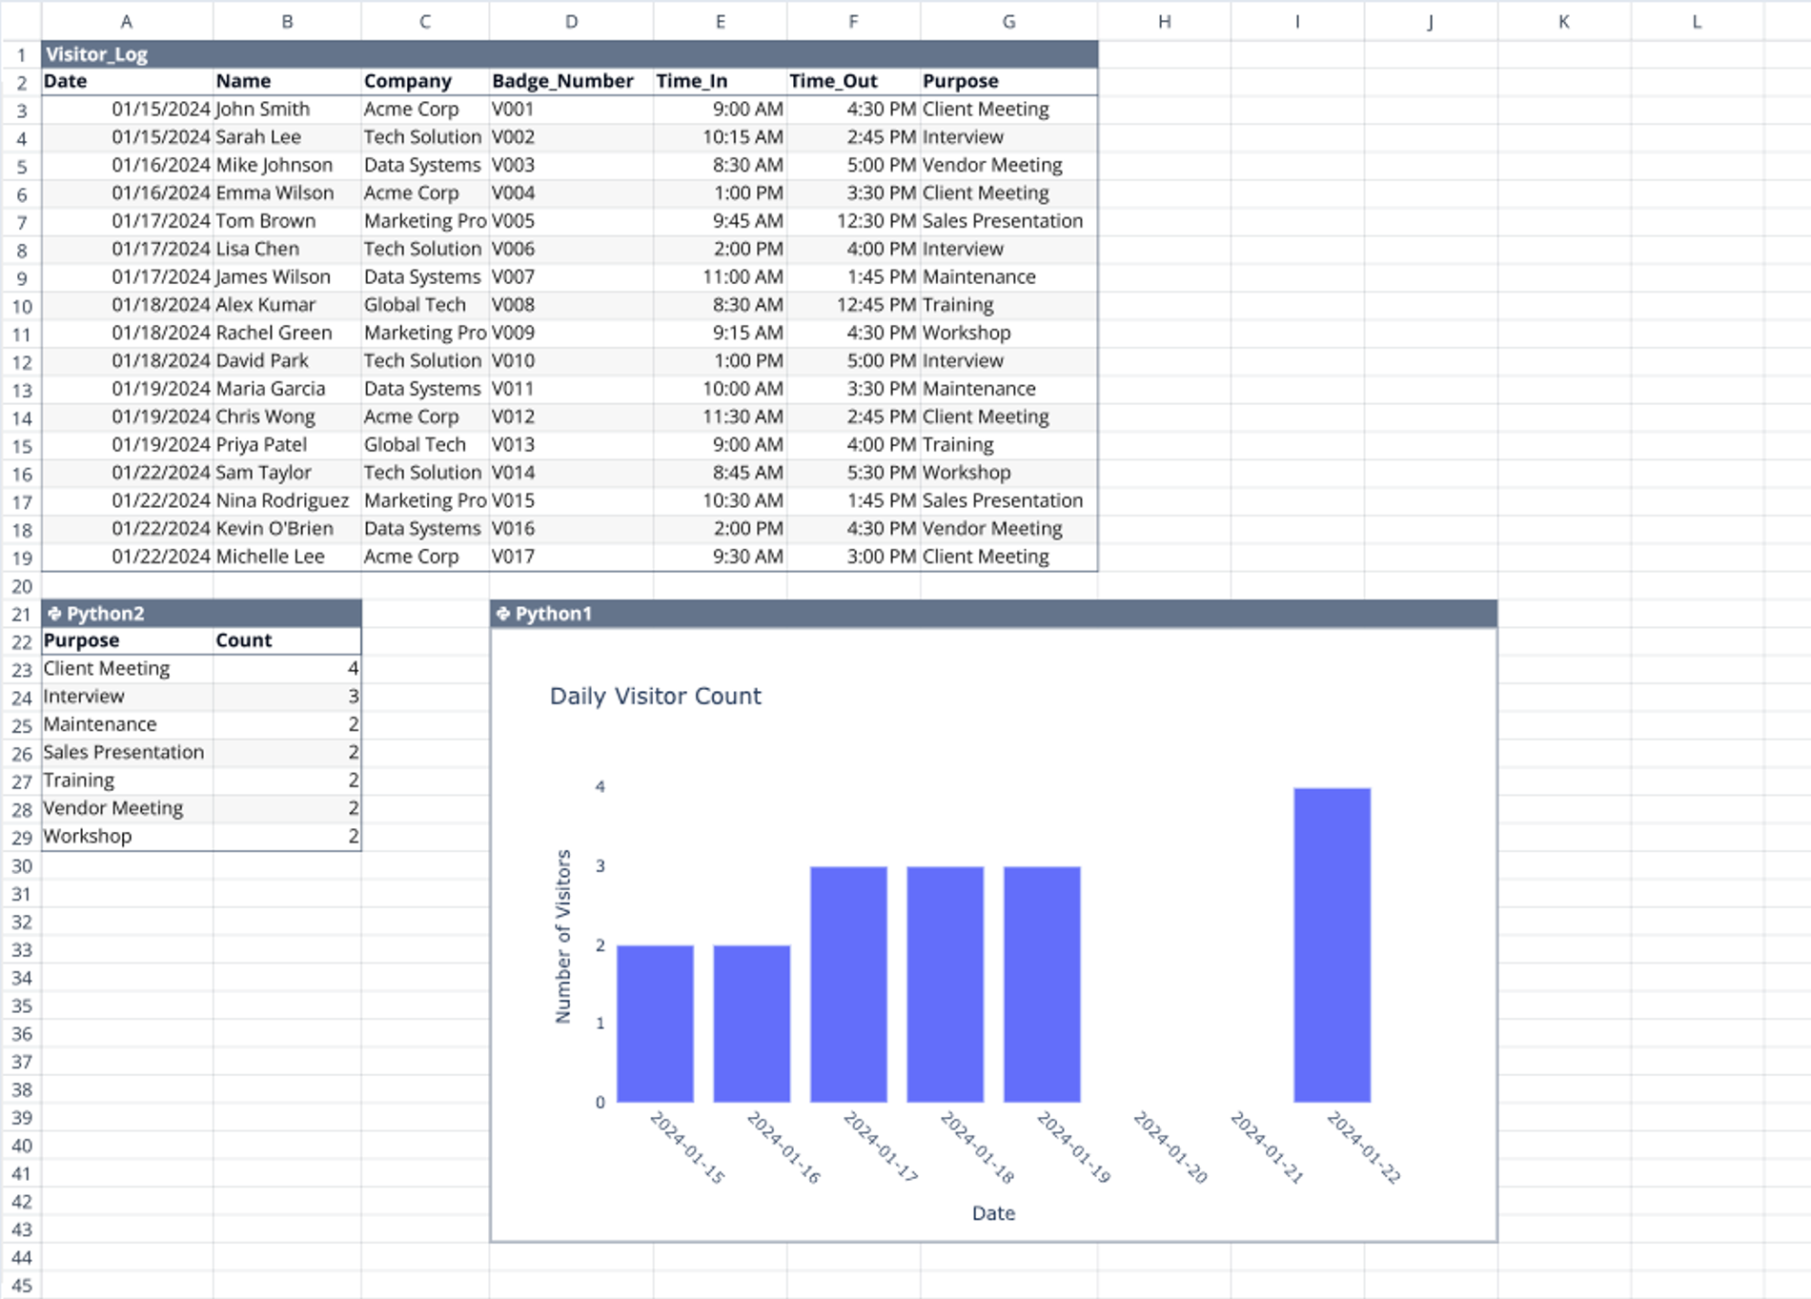Select column D header

(571, 21)
